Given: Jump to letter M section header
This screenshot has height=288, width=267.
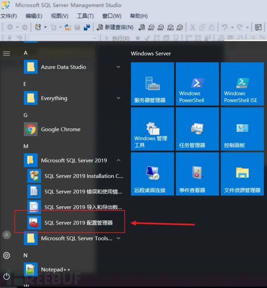Looking at the screenshot, I should tap(26, 147).
